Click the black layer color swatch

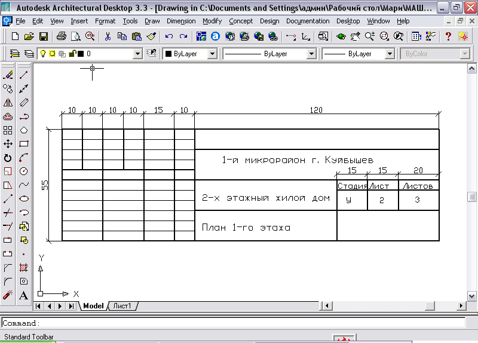(x=81, y=54)
